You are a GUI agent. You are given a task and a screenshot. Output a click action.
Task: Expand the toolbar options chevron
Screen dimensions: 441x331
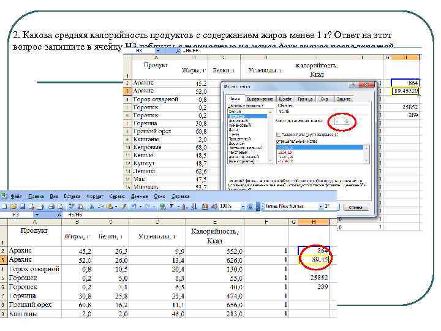[258, 207]
